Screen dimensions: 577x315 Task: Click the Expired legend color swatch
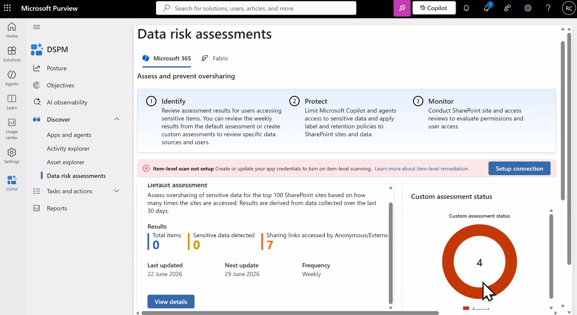pos(466,309)
